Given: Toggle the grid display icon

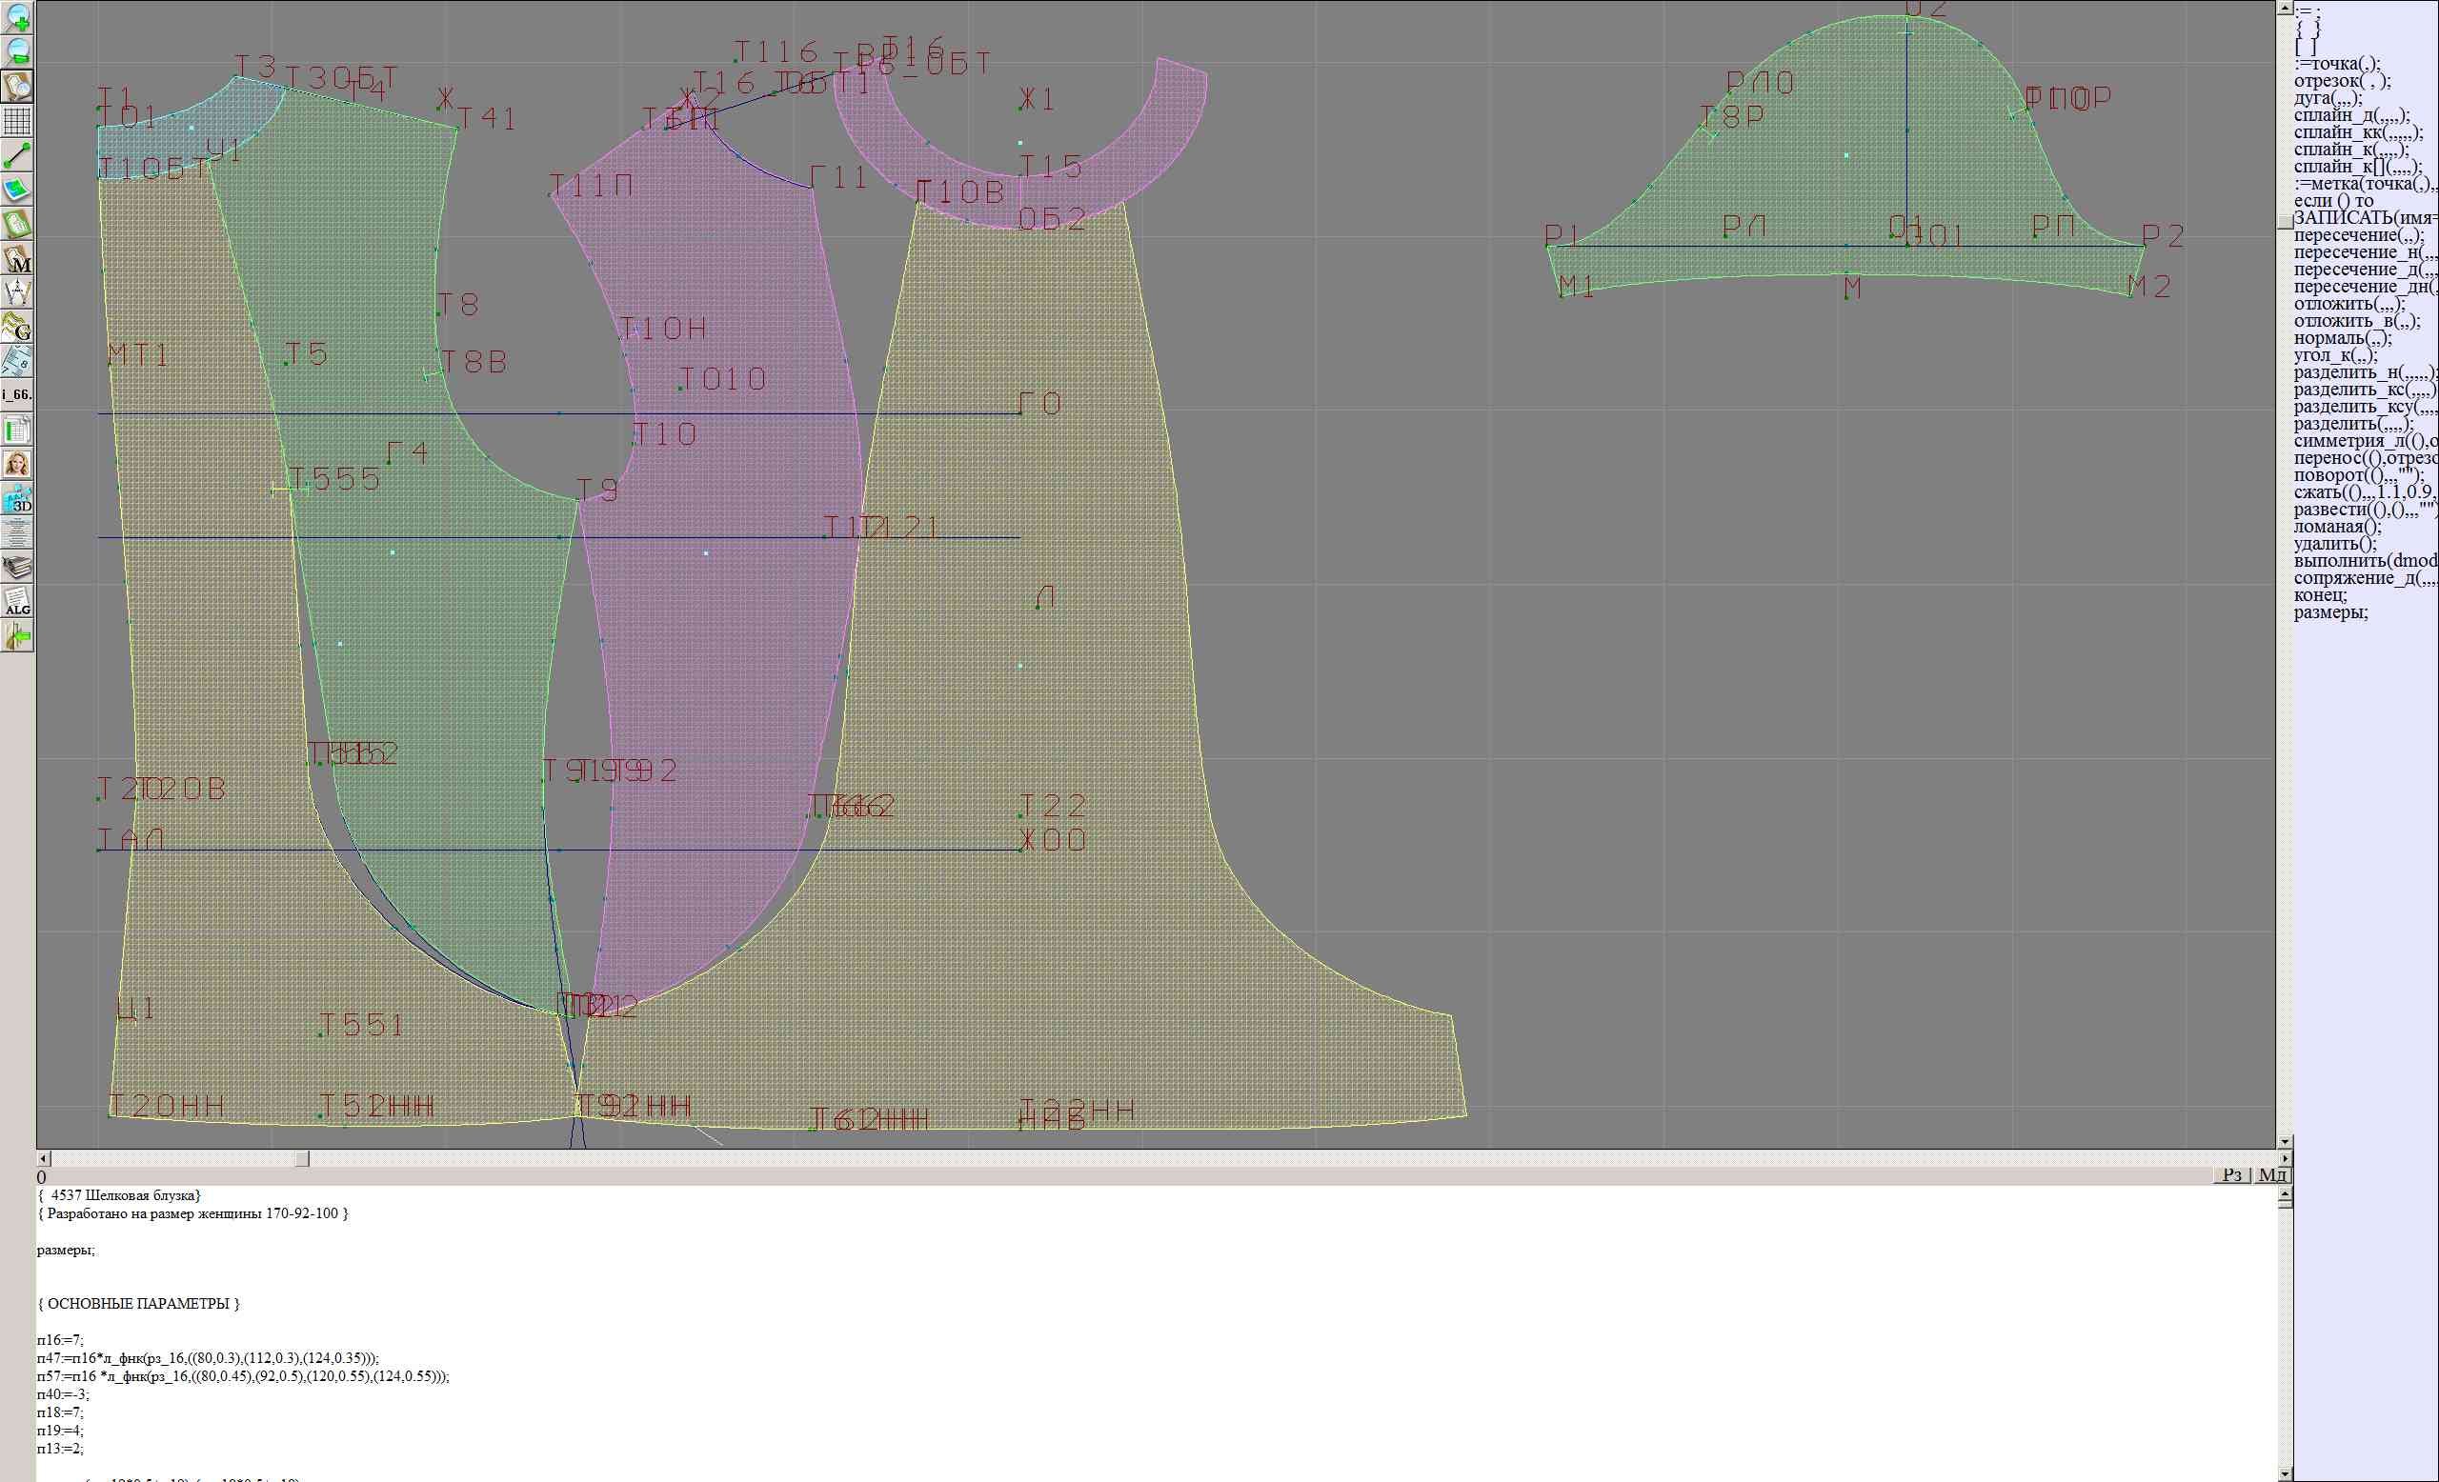Looking at the screenshot, I should coord(17,121).
